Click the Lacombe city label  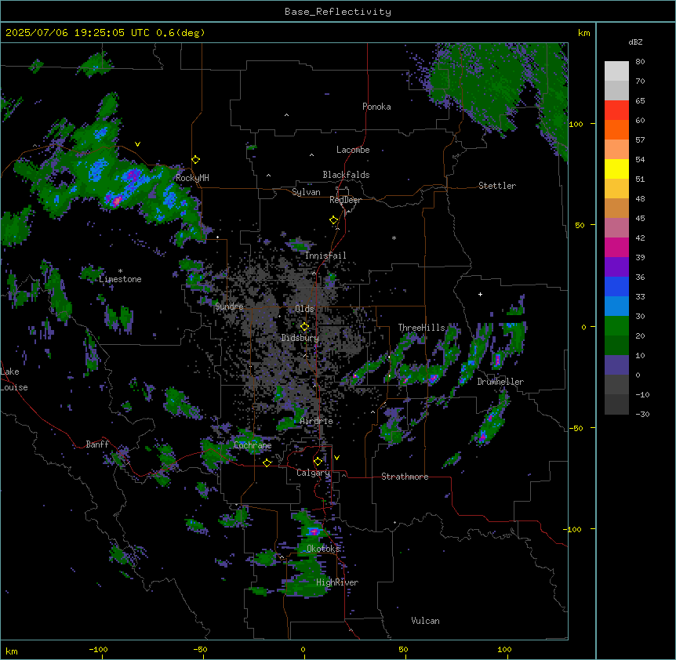pyautogui.click(x=353, y=150)
